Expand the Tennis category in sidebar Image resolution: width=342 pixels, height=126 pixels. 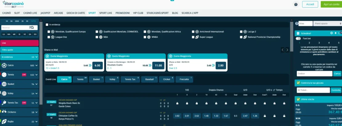click(36, 75)
